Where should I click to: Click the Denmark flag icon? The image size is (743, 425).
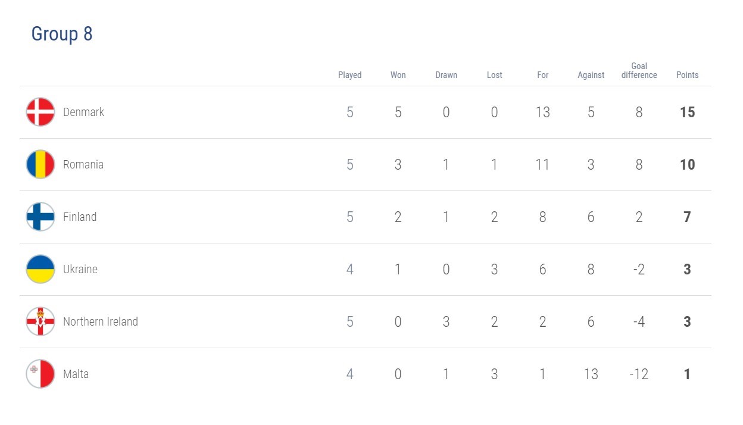tap(40, 112)
